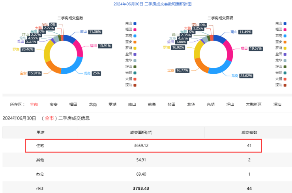The width and height of the screenshot is (292, 193).
Task: Toggle 宝安 orange legend marker in 成交面积 legend
Action: [285, 41]
